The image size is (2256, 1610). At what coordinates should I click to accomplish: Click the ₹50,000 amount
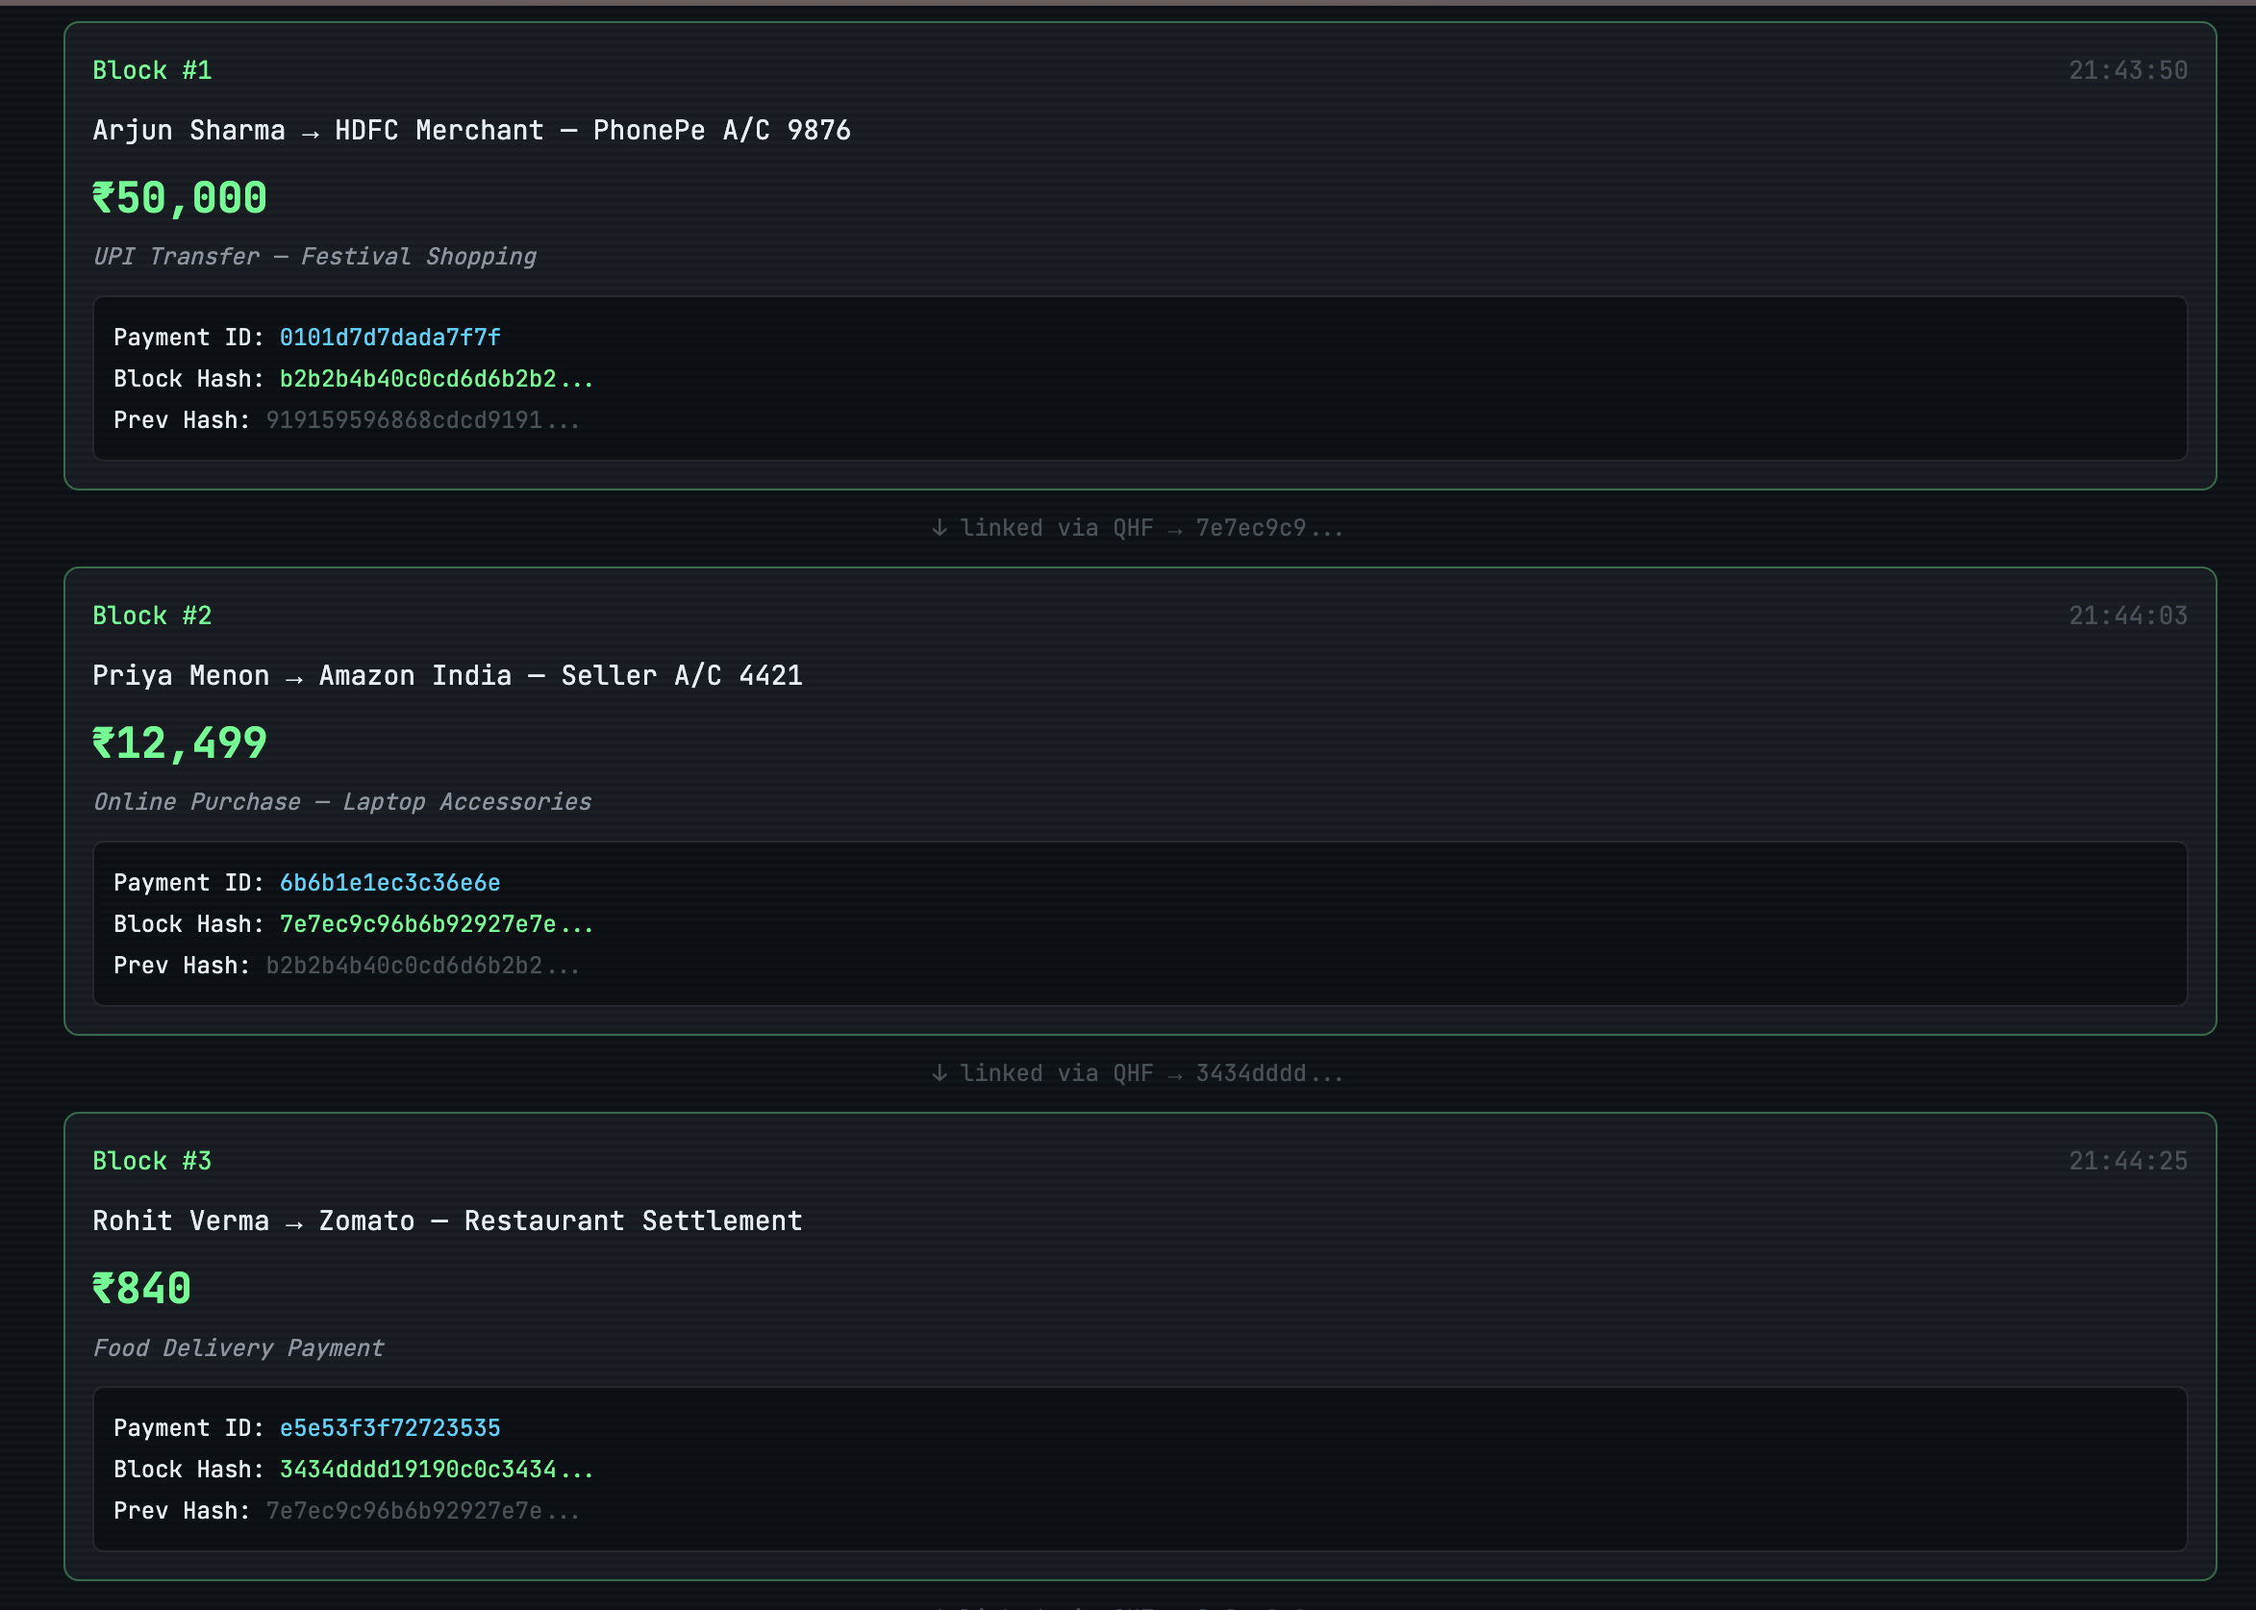tap(180, 198)
